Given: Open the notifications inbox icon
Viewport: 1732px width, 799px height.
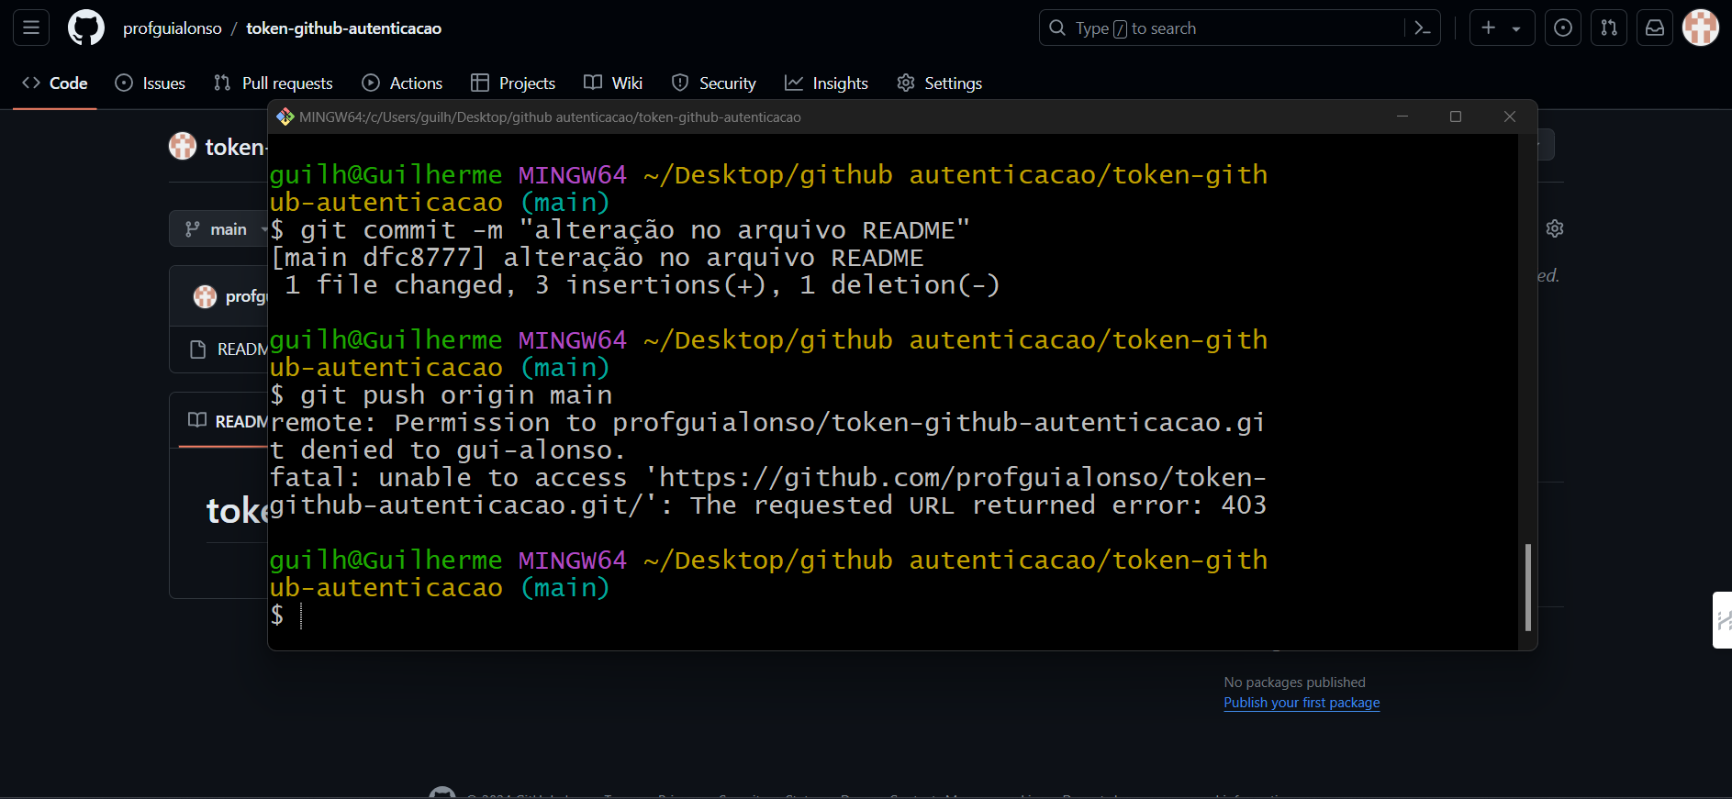Looking at the screenshot, I should click(1655, 28).
